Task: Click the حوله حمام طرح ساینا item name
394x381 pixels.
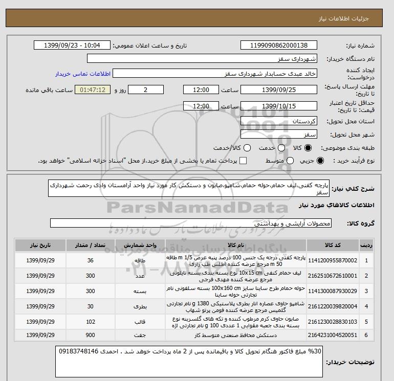Action: 236,292
